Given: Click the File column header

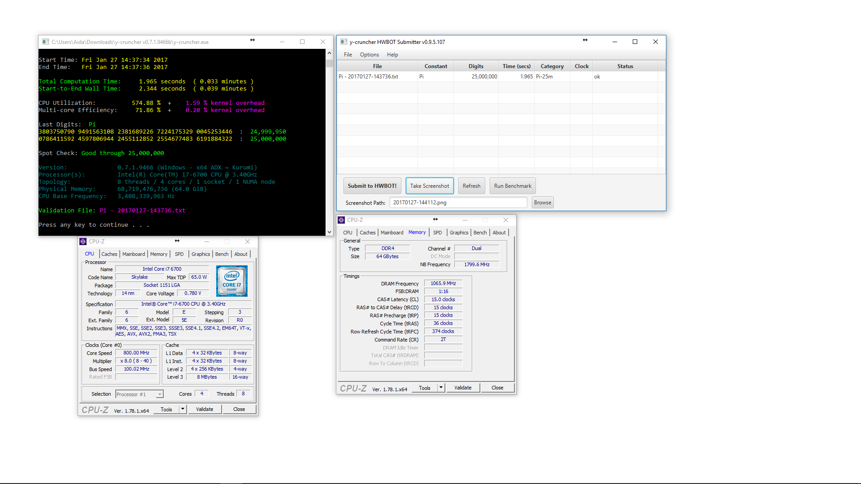Looking at the screenshot, I should (x=378, y=66).
